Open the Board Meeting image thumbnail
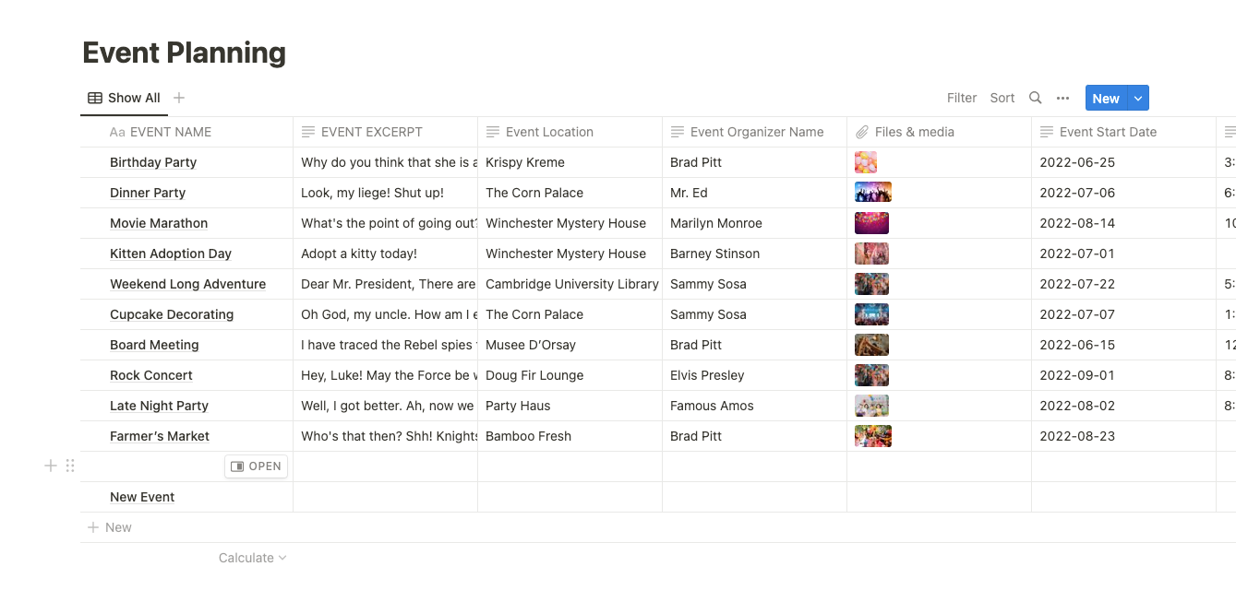The width and height of the screenshot is (1236, 590). tap(872, 345)
